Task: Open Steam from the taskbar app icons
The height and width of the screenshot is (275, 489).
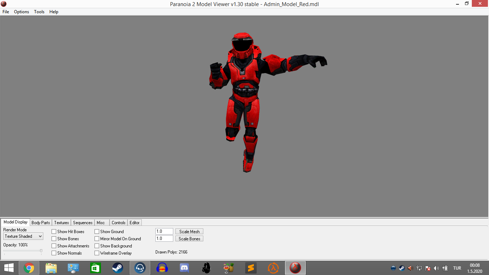Action: (118, 268)
